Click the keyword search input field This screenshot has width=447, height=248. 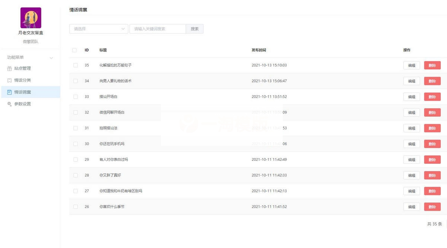click(x=156, y=28)
